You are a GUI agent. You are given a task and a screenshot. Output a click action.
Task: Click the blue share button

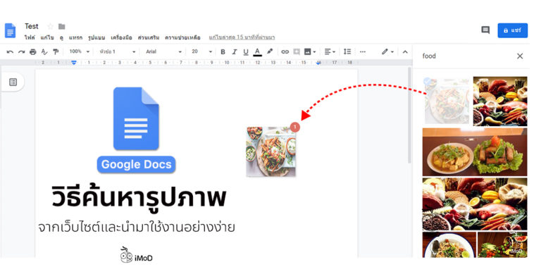[x=513, y=30]
